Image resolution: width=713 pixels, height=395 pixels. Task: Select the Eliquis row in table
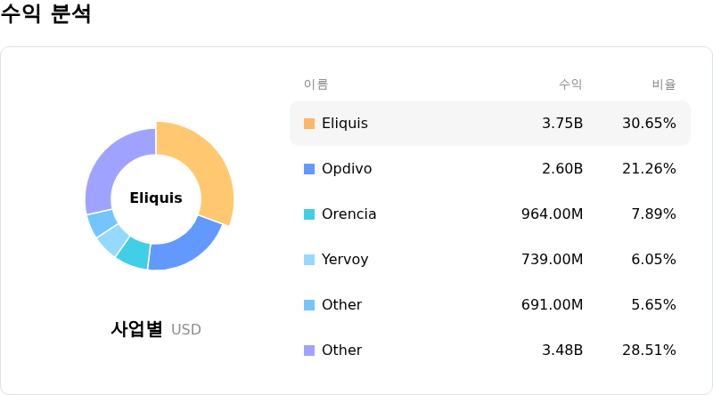(489, 124)
